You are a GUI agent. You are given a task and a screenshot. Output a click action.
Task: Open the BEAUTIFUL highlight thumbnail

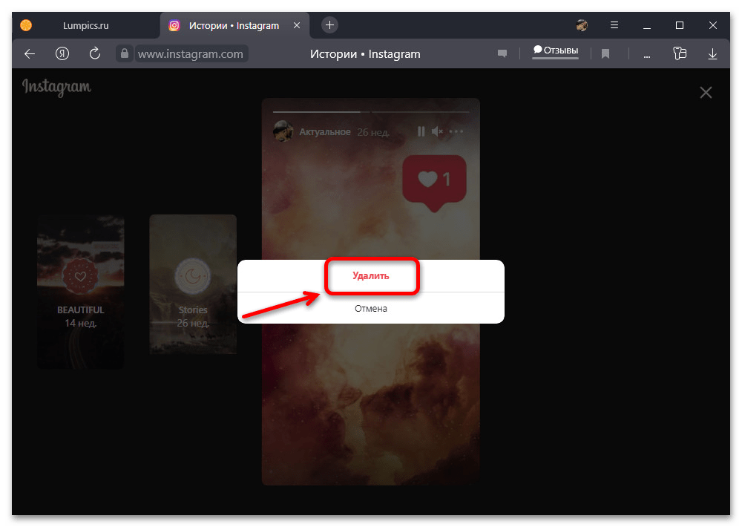coord(81,292)
